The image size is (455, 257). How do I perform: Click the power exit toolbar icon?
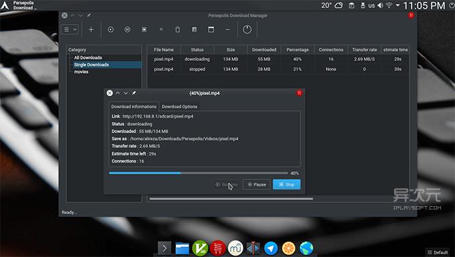(247, 29)
